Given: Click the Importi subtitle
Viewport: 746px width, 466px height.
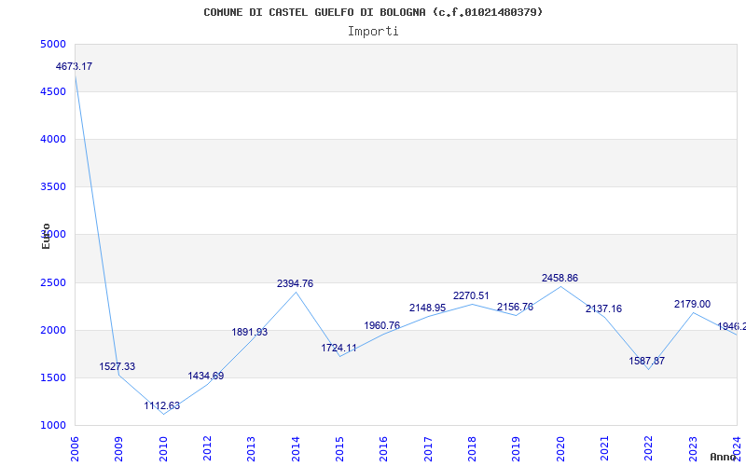Looking at the screenshot, I should [373, 32].
